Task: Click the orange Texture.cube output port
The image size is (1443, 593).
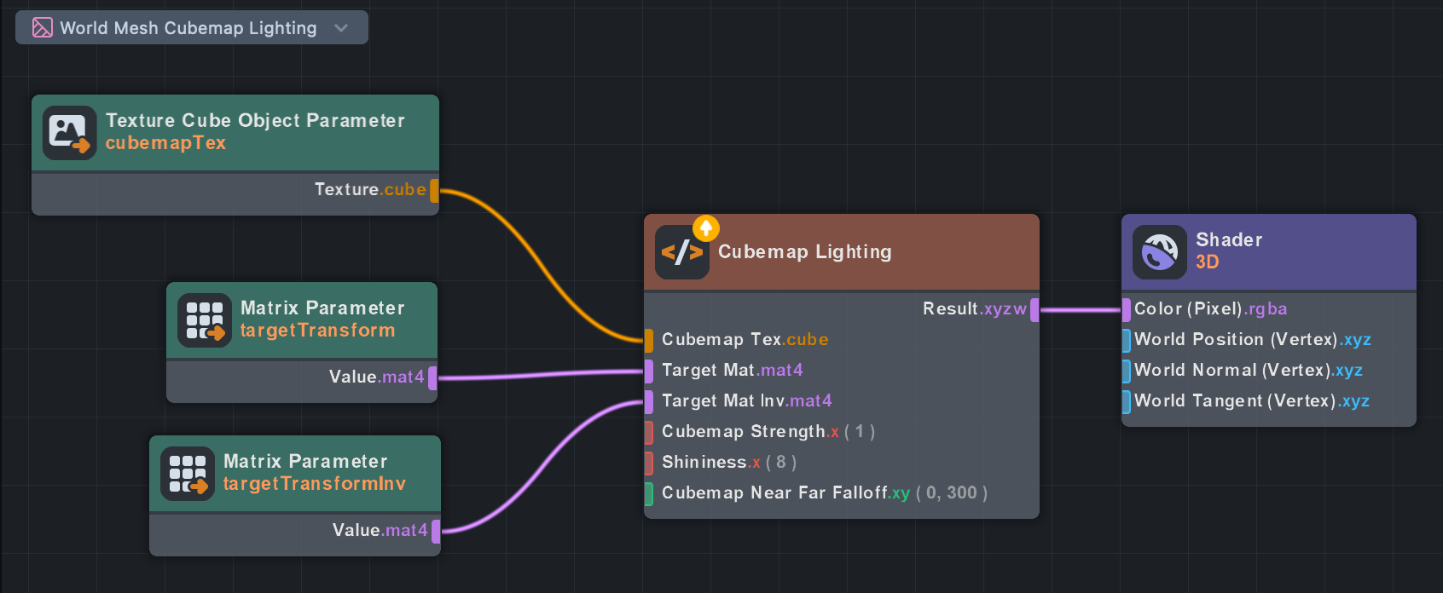Action: pyautogui.click(x=434, y=190)
